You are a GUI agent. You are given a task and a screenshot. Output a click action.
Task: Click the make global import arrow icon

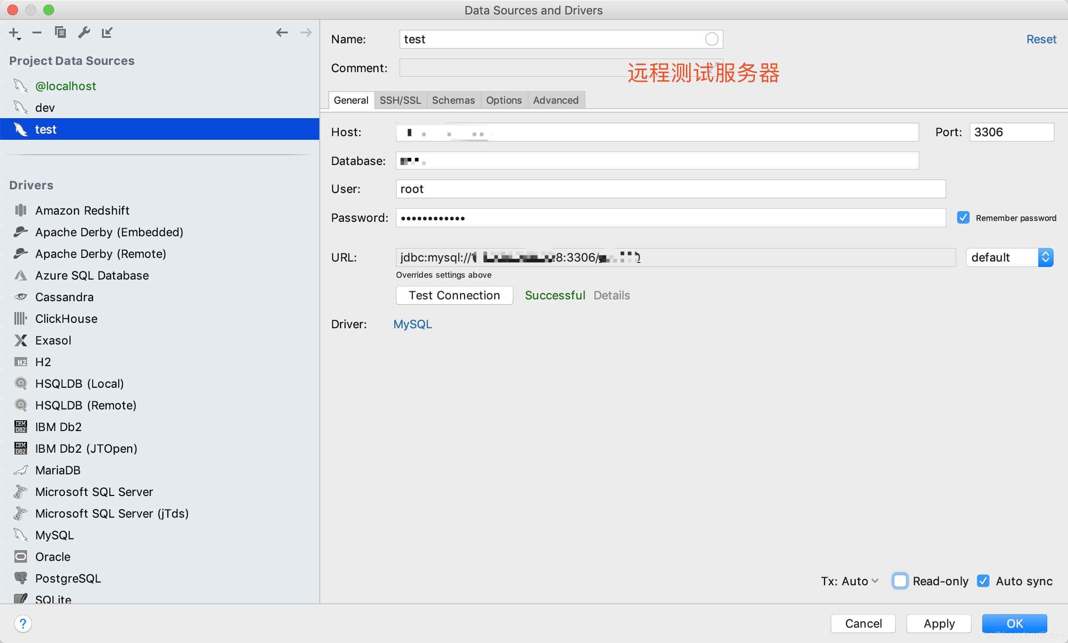pyautogui.click(x=107, y=32)
